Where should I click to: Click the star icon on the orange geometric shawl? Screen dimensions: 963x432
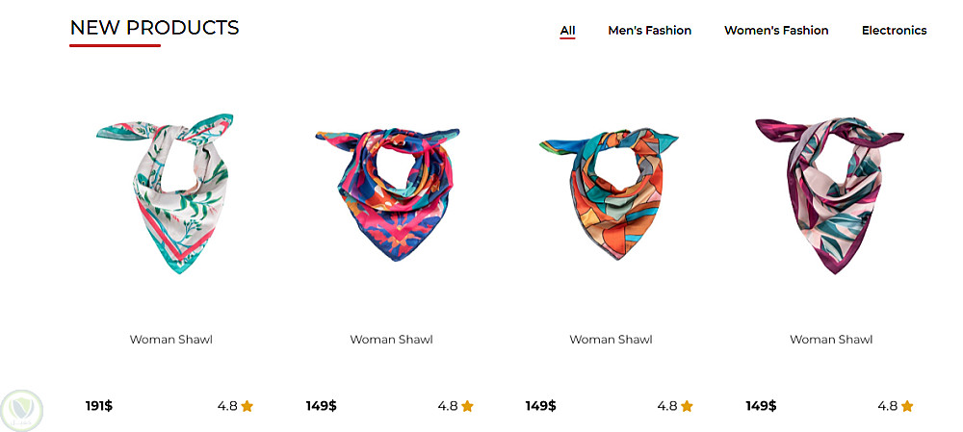[x=687, y=406]
